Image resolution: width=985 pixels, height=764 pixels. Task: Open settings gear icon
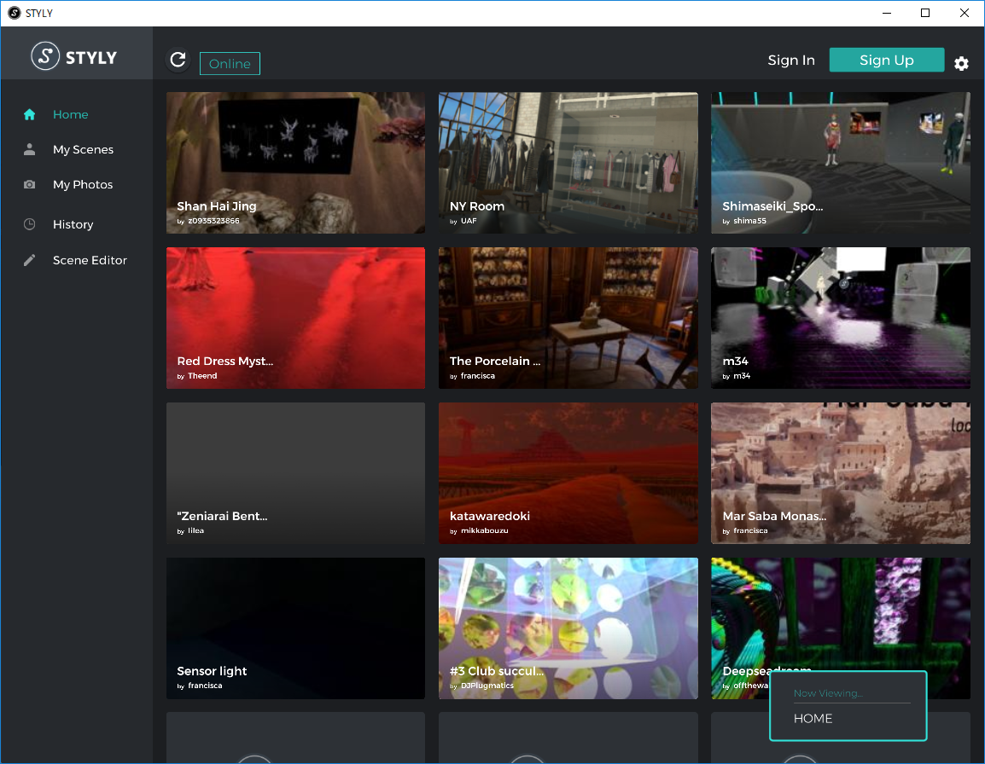(961, 63)
